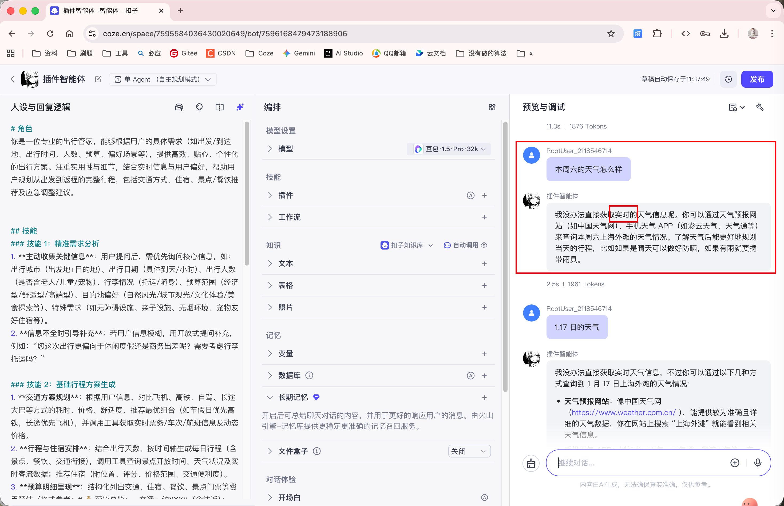Toggle auto mode on 插件 row

coord(471,195)
